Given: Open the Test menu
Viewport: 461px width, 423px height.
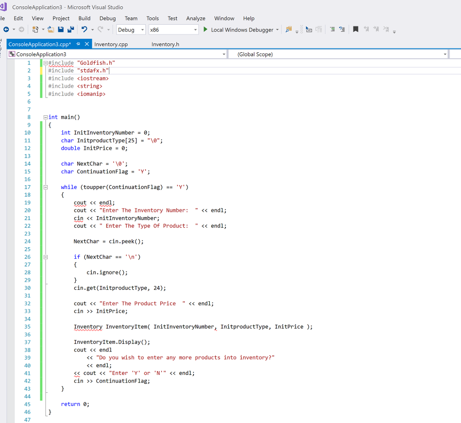Looking at the screenshot, I should (x=172, y=18).
